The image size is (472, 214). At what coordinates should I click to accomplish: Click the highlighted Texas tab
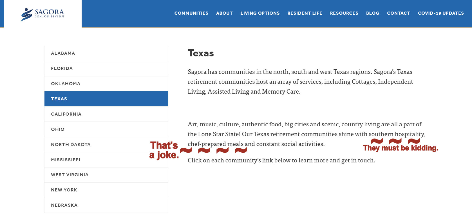tap(106, 99)
